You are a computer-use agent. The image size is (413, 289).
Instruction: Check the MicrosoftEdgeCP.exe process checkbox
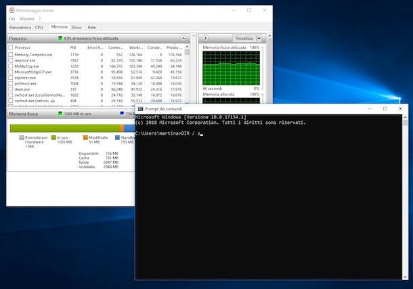point(11,72)
